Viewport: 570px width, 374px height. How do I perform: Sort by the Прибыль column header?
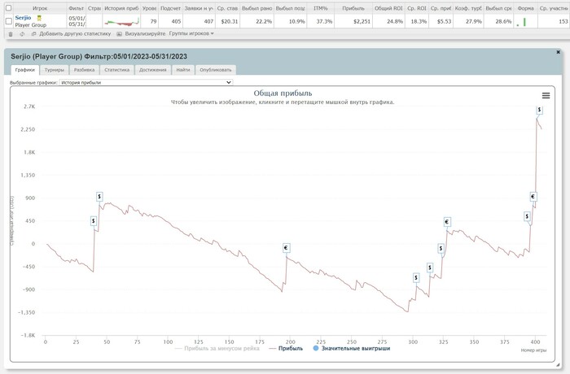pyautogui.click(x=353, y=8)
